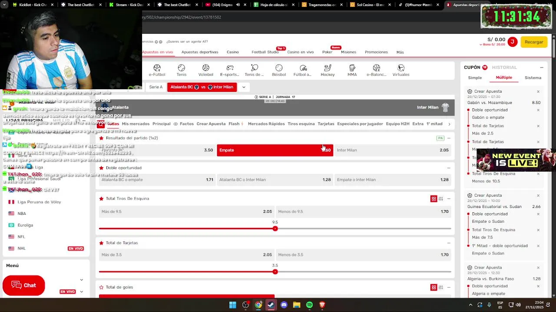The height and width of the screenshot is (312, 556).
Task: Open slider view for Total de goles
Action: [x=440, y=287]
